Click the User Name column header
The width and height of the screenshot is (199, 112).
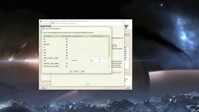pos(52,36)
